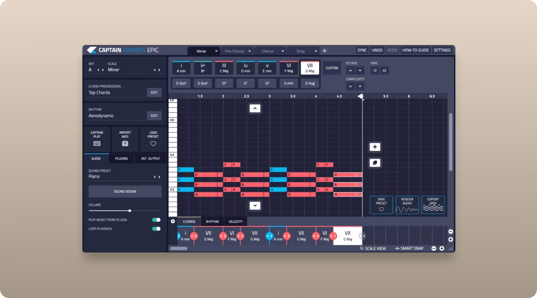Click the horizontal scrollbar thumb
537x298 pixels.
[179, 248]
